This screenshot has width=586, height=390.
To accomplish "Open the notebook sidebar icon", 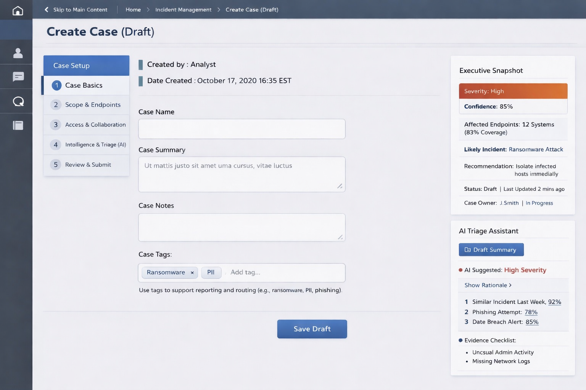I will [x=18, y=125].
